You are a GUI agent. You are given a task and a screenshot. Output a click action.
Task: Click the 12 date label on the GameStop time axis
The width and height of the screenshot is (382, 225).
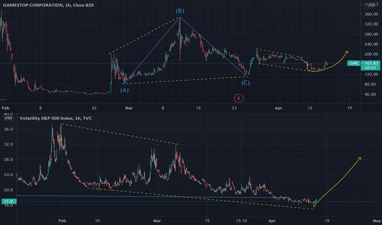[x=309, y=108]
